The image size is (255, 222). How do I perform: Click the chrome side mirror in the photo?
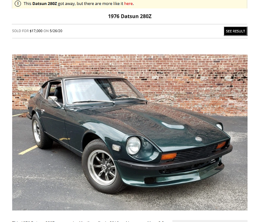54,100
